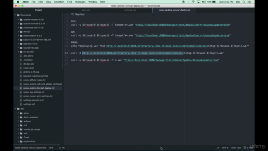
Task: Click the AirPlay display icon
Action: point(198,2)
